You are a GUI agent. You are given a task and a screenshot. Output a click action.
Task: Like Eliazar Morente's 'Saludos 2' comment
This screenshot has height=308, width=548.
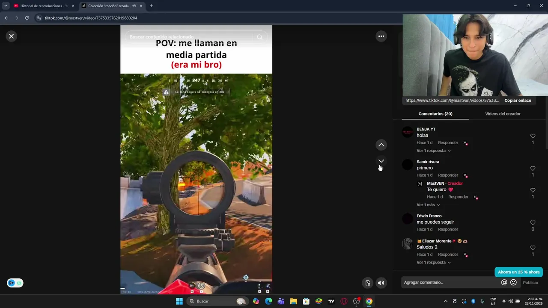coord(533,248)
